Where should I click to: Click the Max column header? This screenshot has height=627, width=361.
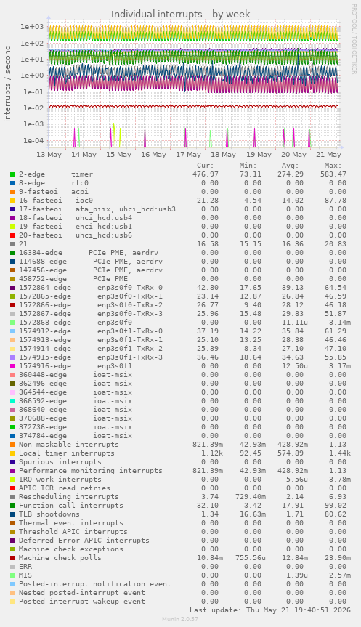pos(333,166)
